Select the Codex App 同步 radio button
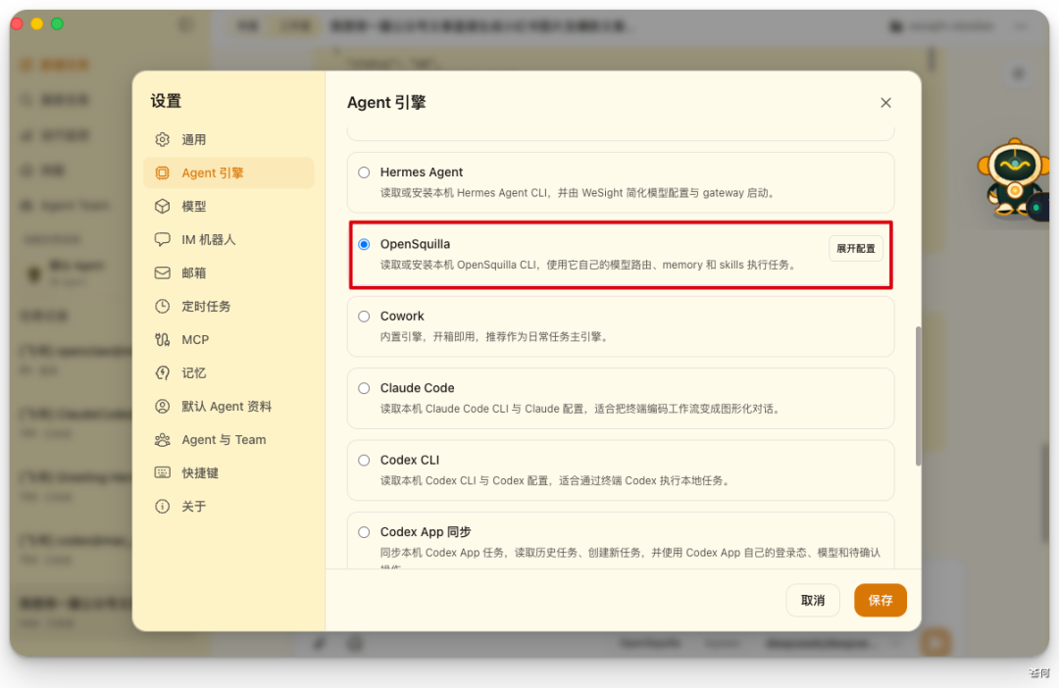Image resolution: width=1059 pixels, height=688 pixels. point(364,532)
